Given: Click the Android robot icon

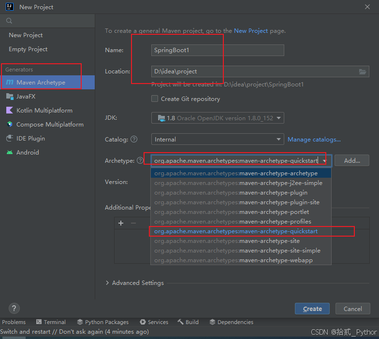Looking at the screenshot, I should click(10, 153).
